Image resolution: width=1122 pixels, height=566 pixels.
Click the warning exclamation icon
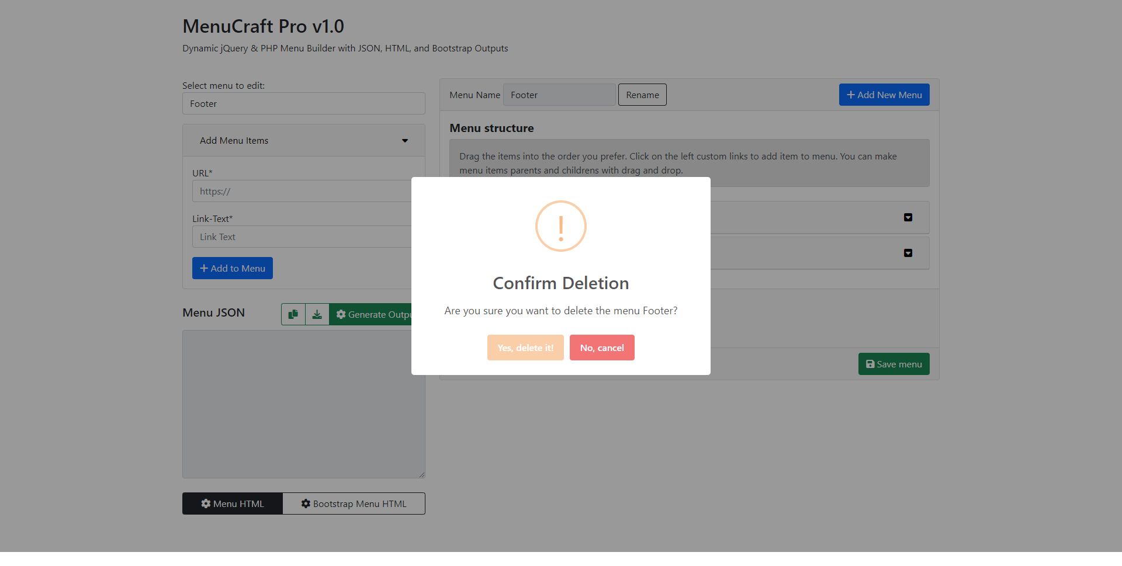pos(561,226)
